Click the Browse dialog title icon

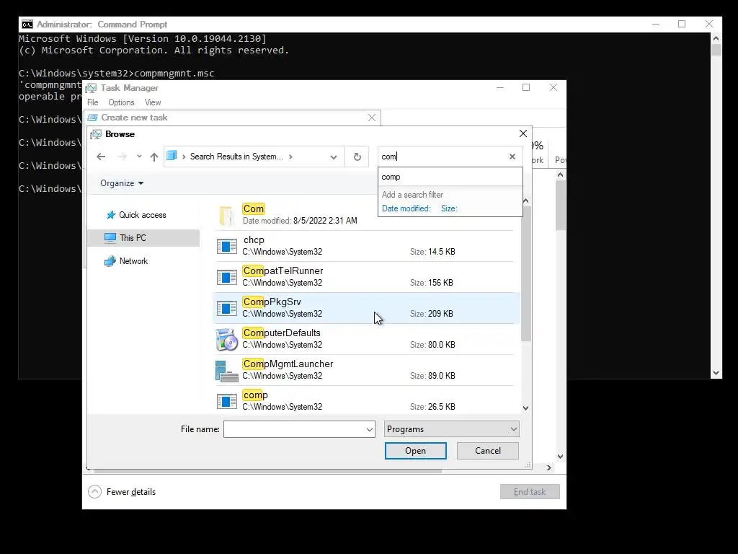(96, 134)
